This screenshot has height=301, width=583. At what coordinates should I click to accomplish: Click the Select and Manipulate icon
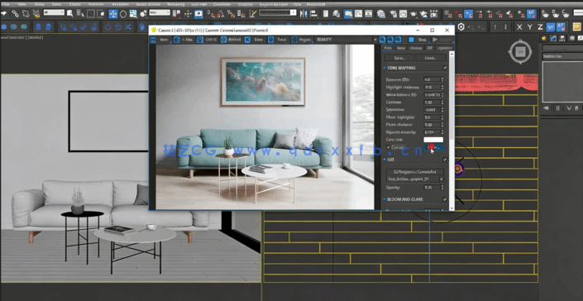coord(188,14)
